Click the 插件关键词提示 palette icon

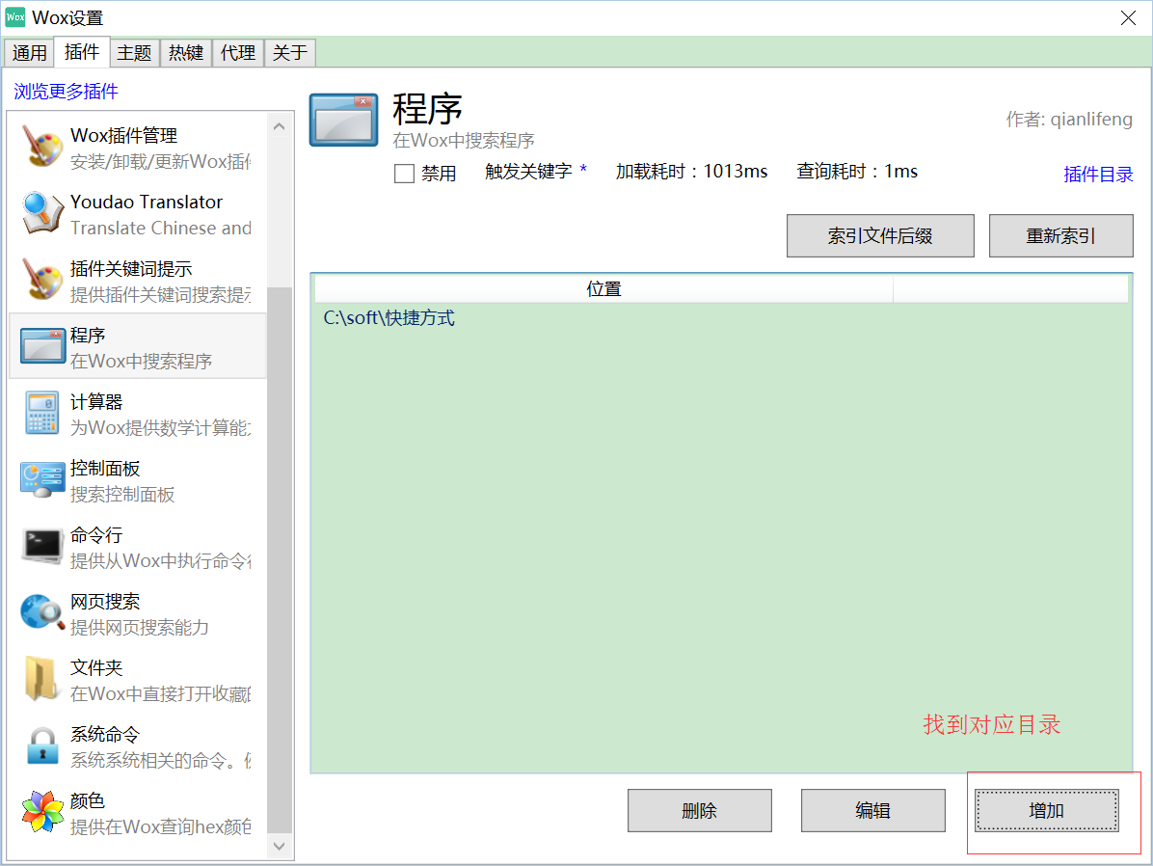coord(41,280)
